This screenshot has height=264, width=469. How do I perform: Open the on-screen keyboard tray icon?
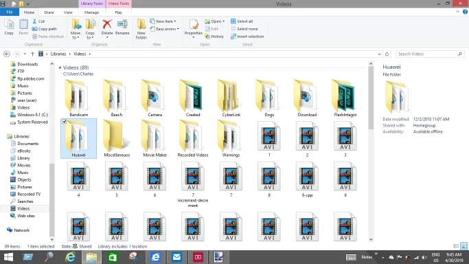pyautogui.click(x=351, y=257)
